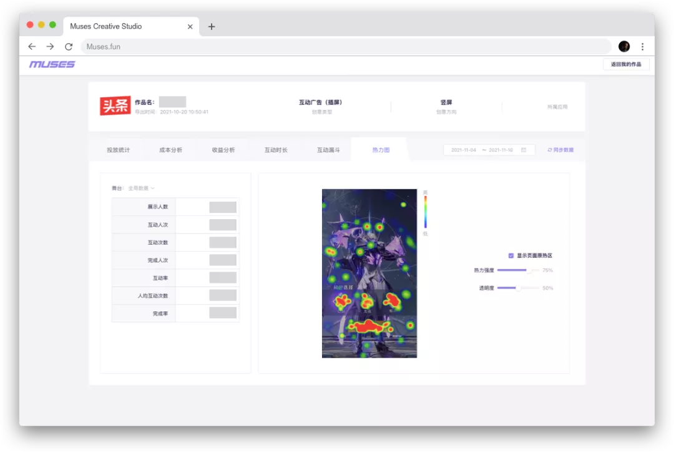Click the calendar icon in date range
This screenshot has height=452, width=674.
524,150
